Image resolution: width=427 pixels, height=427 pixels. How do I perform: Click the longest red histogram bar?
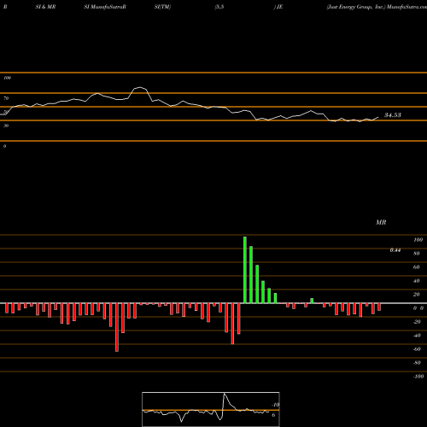click(x=117, y=327)
